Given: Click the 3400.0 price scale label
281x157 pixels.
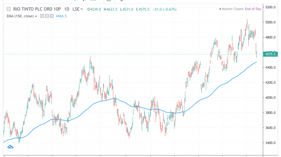Looking at the screenshot, I should [270, 143].
